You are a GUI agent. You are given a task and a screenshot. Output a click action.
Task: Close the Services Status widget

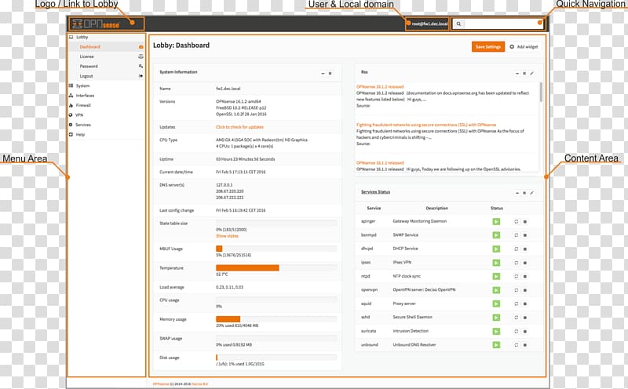524,193
